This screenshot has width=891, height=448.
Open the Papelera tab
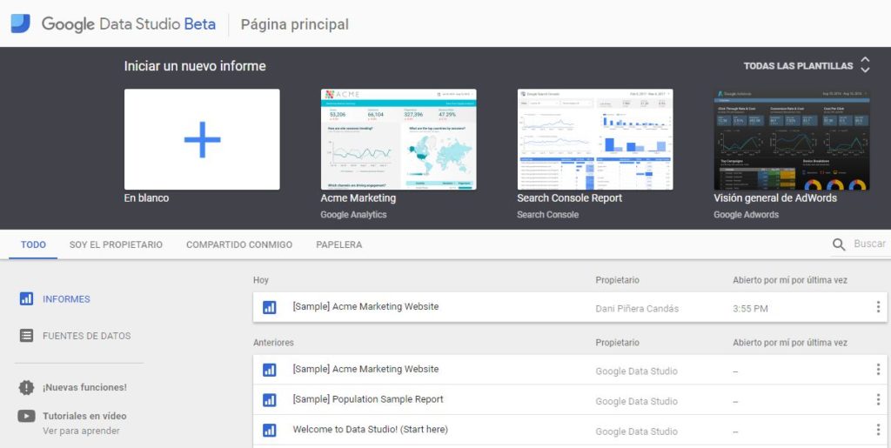tap(339, 244)
